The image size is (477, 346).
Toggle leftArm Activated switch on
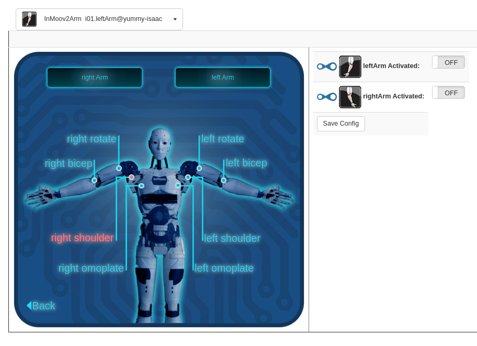click(448, 62)
